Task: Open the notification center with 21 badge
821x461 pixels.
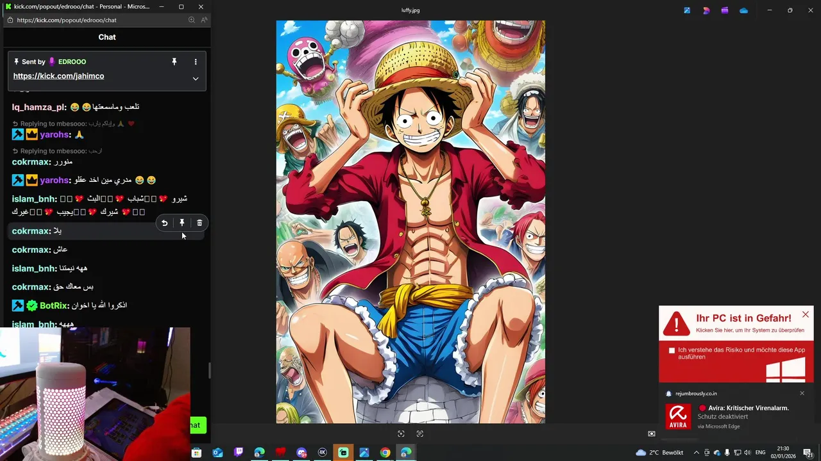Action: click(x=808, y=453)
